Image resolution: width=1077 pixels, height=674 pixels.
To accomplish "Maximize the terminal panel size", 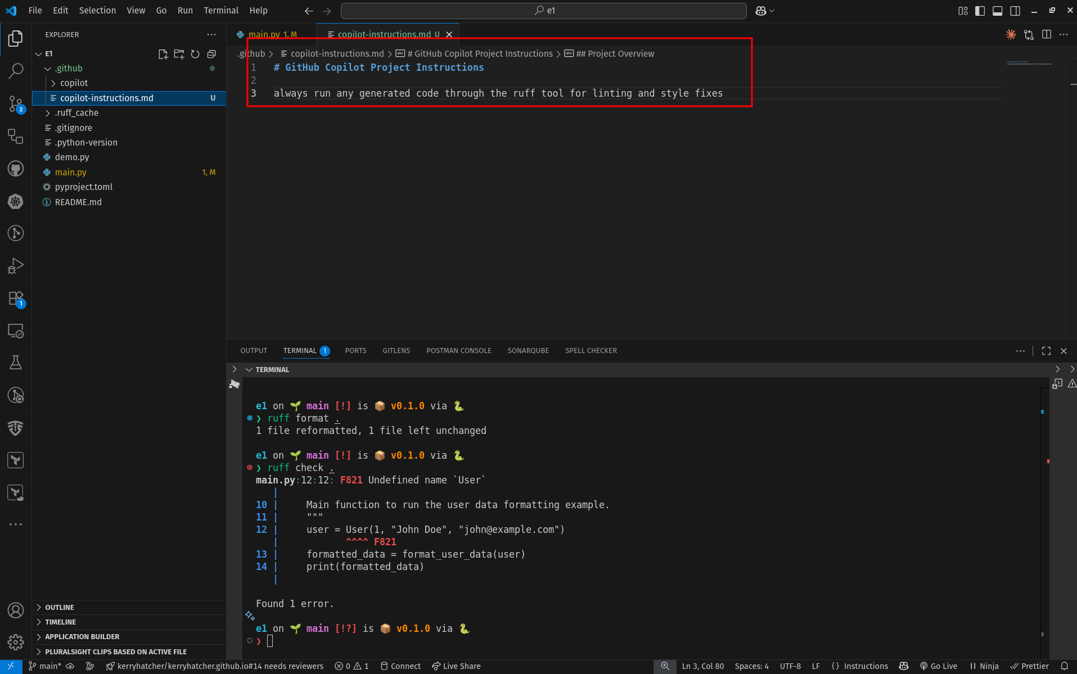I will tap(1046, 351).
